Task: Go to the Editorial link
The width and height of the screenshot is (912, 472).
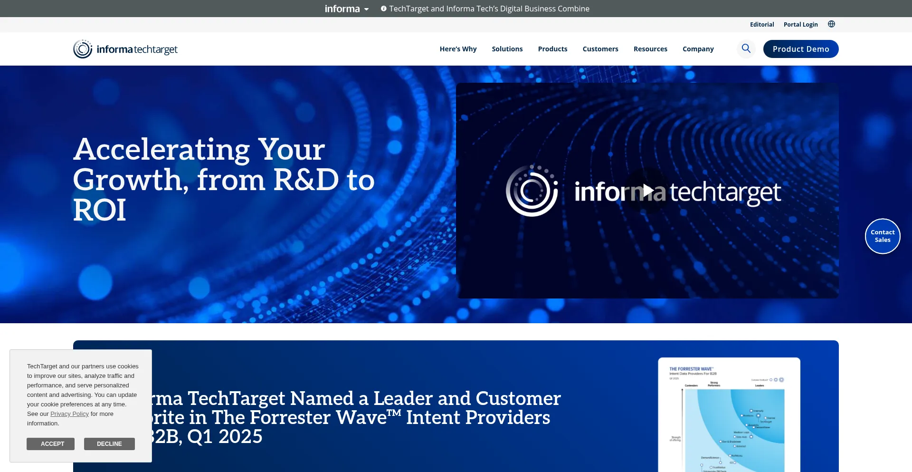Action: (x=761, y=25)
